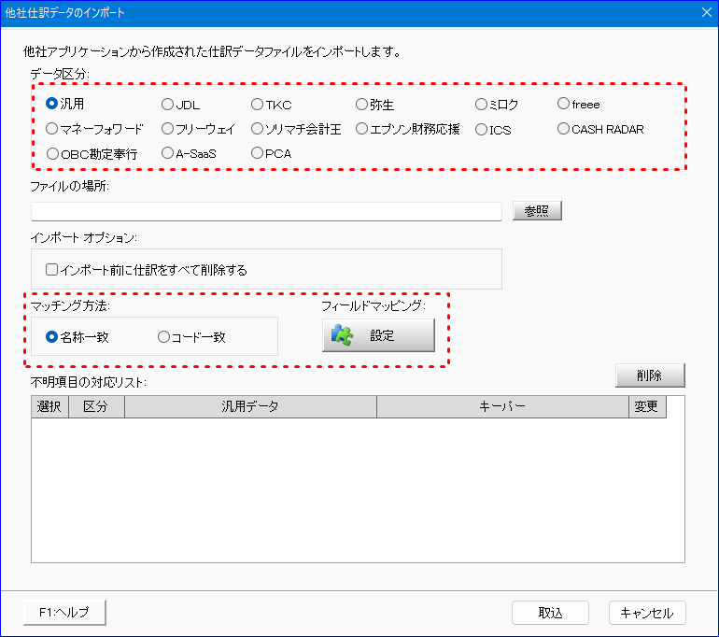The image size is (719, 637).
Task: Open help with F1:ヘルプ button
Action: 64,613
